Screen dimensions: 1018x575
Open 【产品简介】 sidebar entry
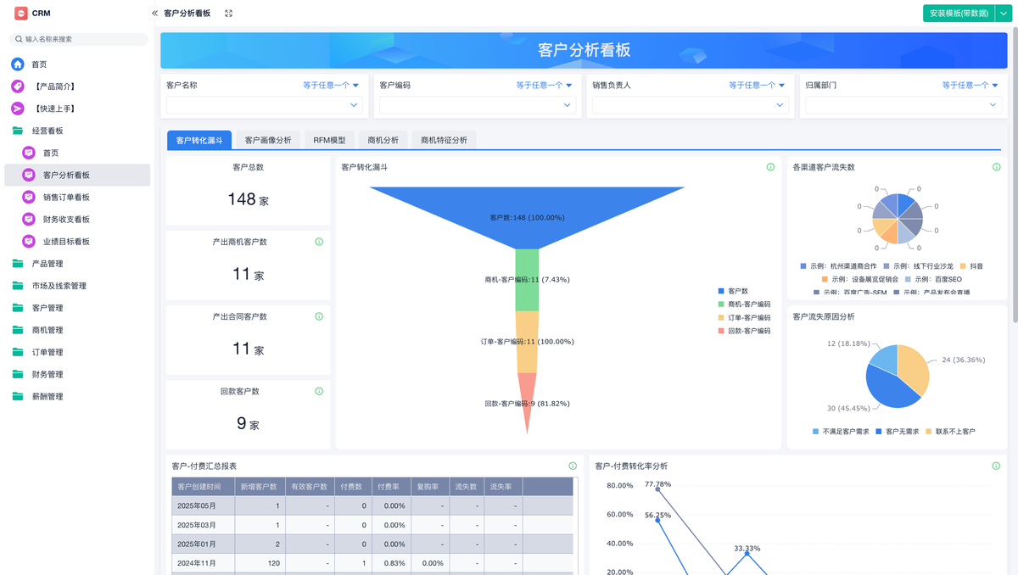point(76,87)
